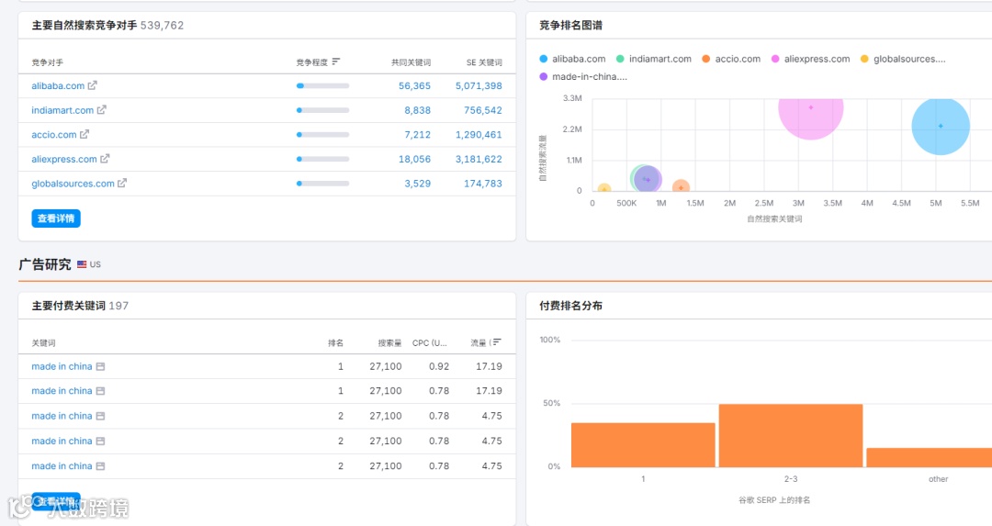Click common keywords value 8,838
This screenshot has height=526, width=992.
click(x=418, y=111)
